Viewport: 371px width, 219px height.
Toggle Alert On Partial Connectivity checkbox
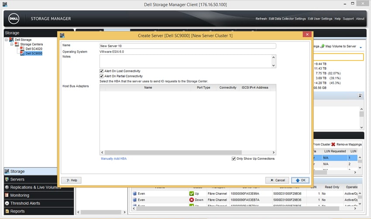click(102, 76)
